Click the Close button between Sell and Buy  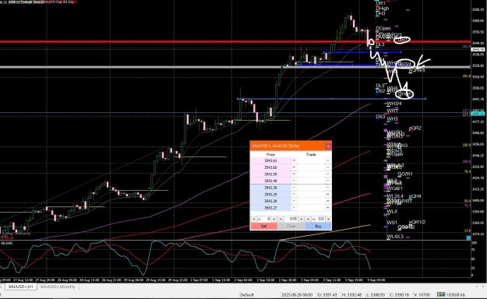click(291, 226)
